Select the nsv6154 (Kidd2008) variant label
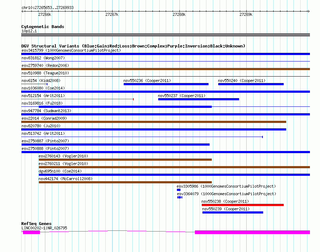 [x=41, y=81]
